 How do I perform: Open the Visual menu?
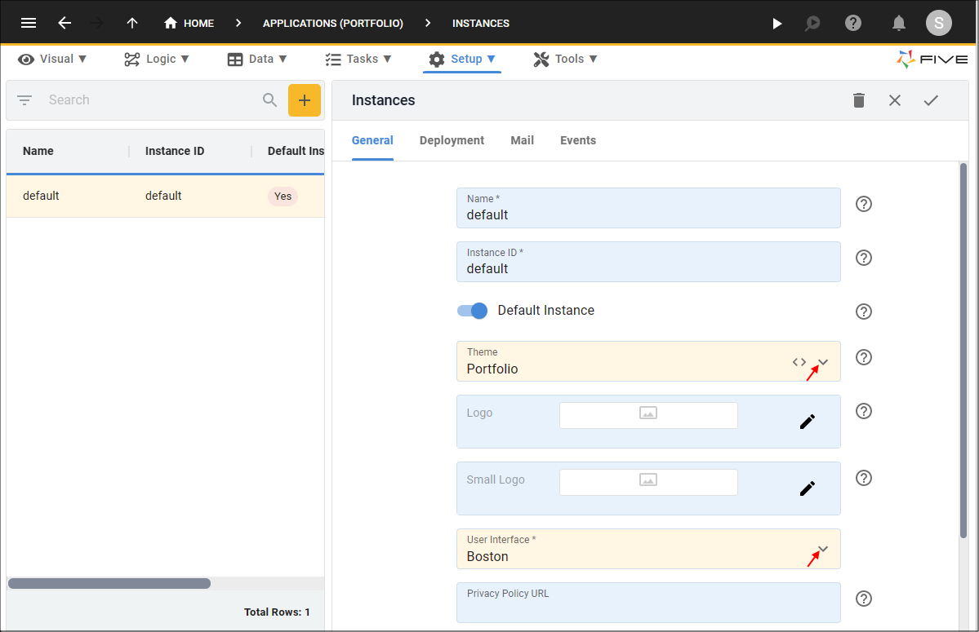click(52, 60)
